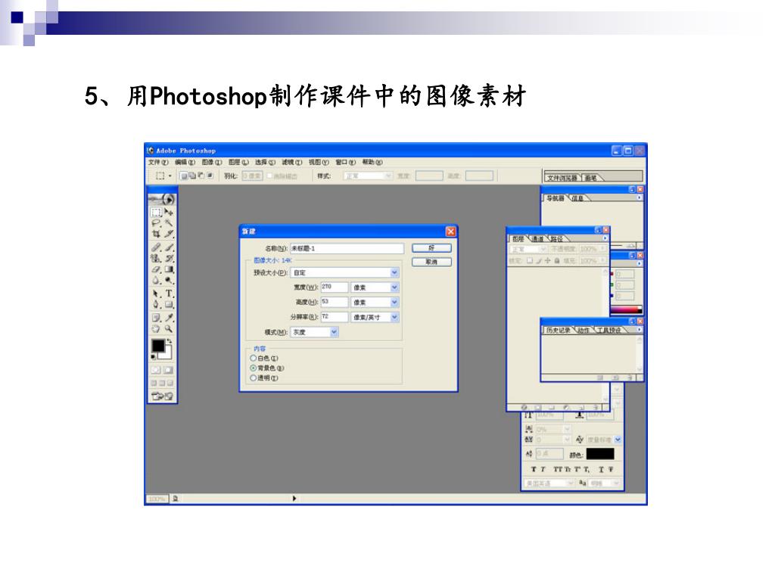The image size is (775, 581).
Task: Select the Notes tool
Action: pyautogui.click(x=156, y=318)
